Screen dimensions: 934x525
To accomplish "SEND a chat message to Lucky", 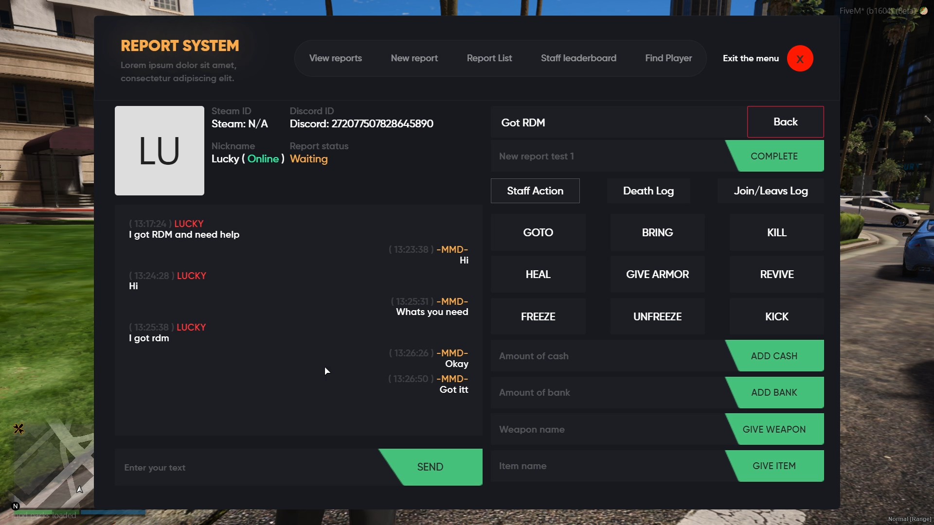I will click(x=430, y=467).
